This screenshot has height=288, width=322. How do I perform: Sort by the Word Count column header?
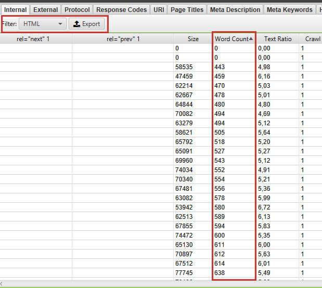coord(234,39)
